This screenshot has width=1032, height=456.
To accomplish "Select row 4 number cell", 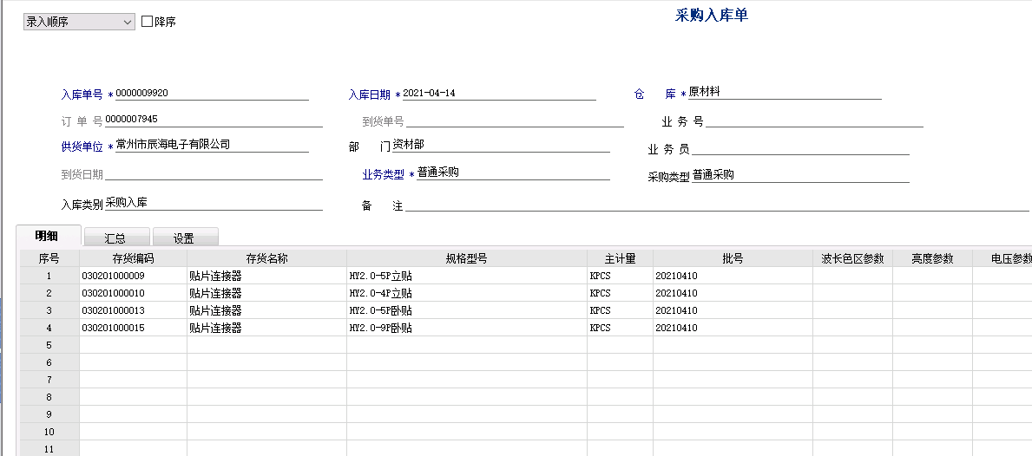I will [x=49, y=327].
